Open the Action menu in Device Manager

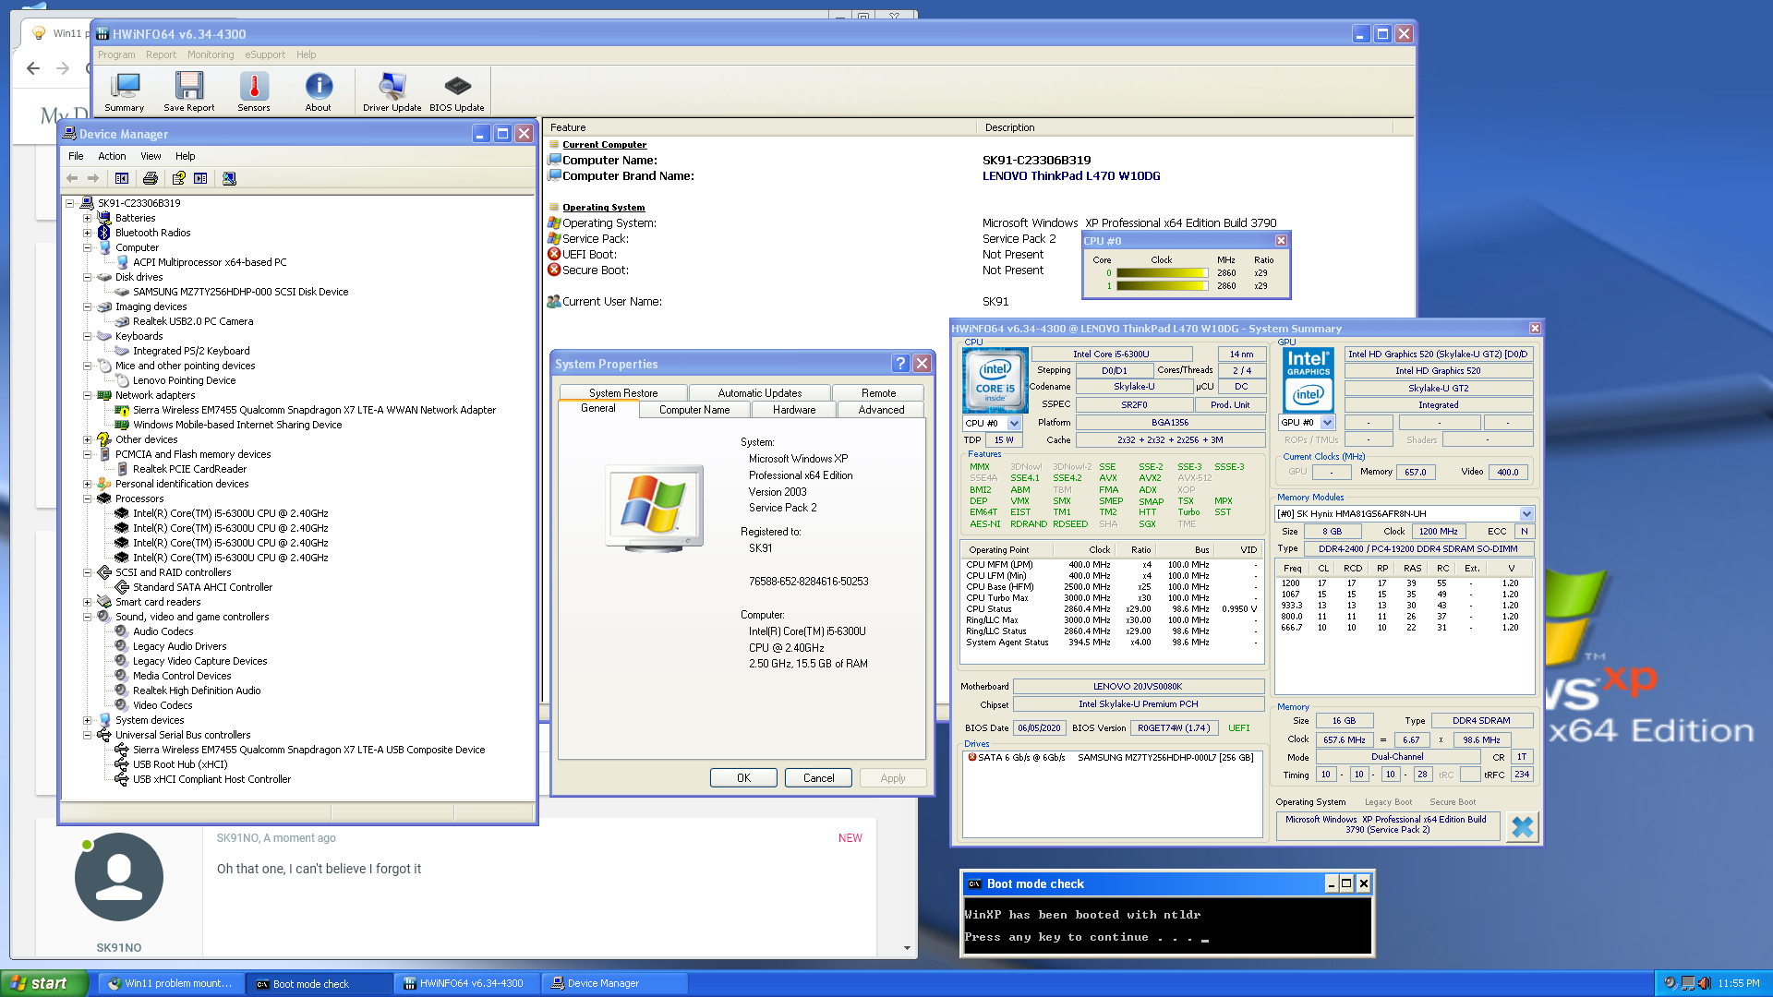point(112,156)
